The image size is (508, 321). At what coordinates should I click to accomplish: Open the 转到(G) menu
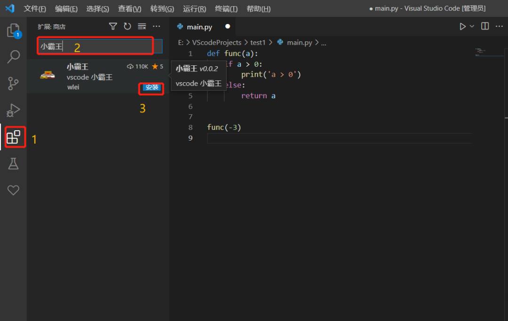[x=162, y=9]
